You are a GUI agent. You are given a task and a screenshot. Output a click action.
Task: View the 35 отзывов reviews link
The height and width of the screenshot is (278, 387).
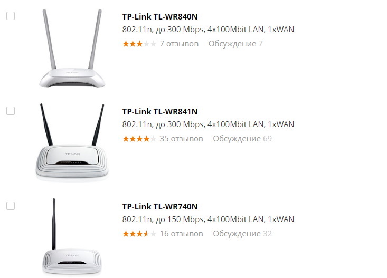tap(181, 139)
